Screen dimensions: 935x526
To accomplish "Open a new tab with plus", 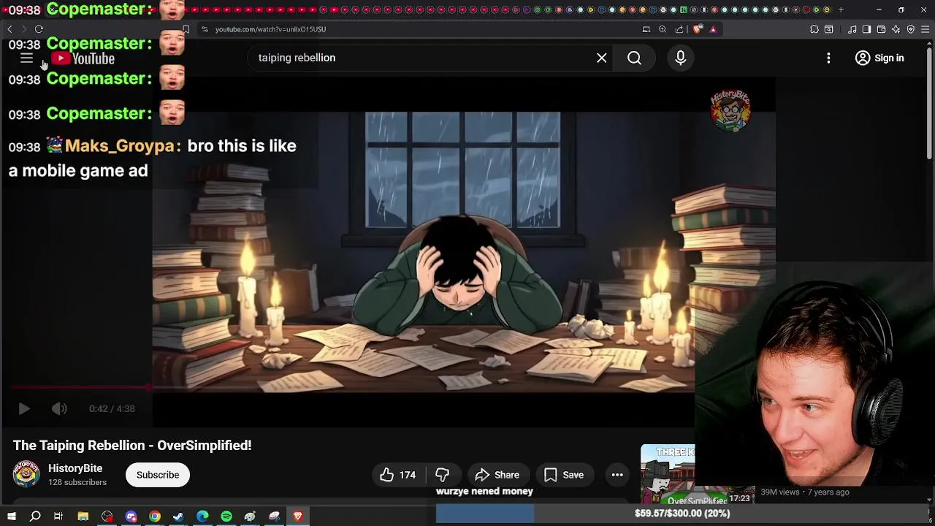I will tap(841, 10).
